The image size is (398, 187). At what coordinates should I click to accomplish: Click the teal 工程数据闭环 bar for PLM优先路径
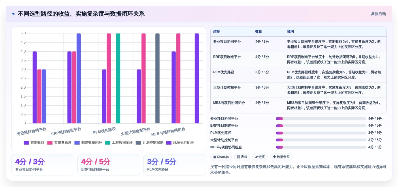click(118, 78)
